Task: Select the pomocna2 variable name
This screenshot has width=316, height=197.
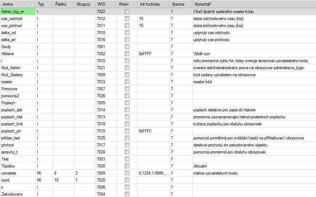Action: [x=10, y=96]
